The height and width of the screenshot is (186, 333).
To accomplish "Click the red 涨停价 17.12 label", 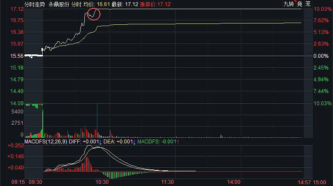I will pos(155,4).
